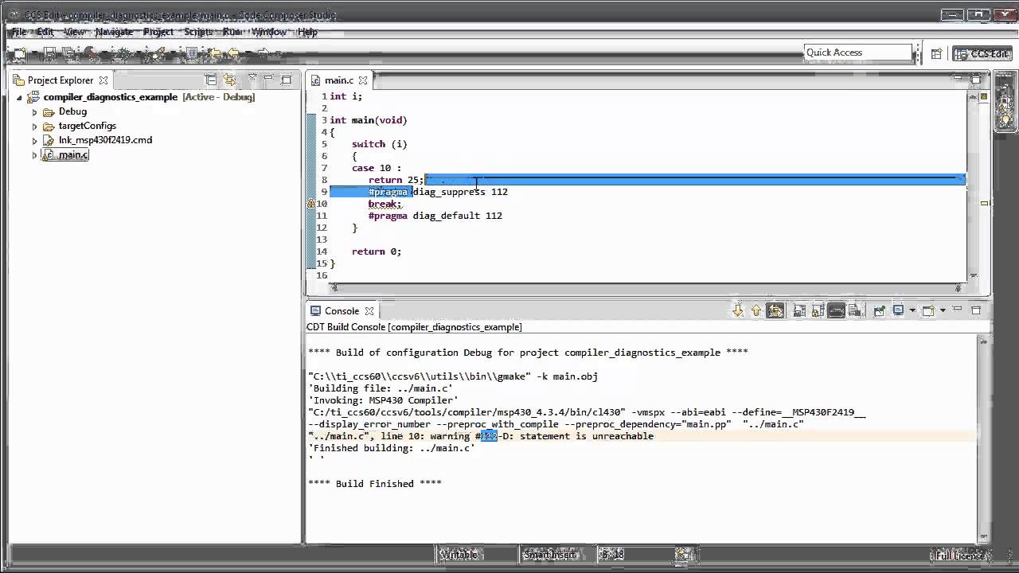Click Clear Console icon
Screen dimensions: 1019x573
(856, 311)
